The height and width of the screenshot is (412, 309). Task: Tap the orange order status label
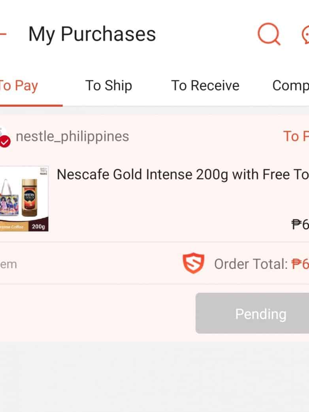tap(296, 136)
